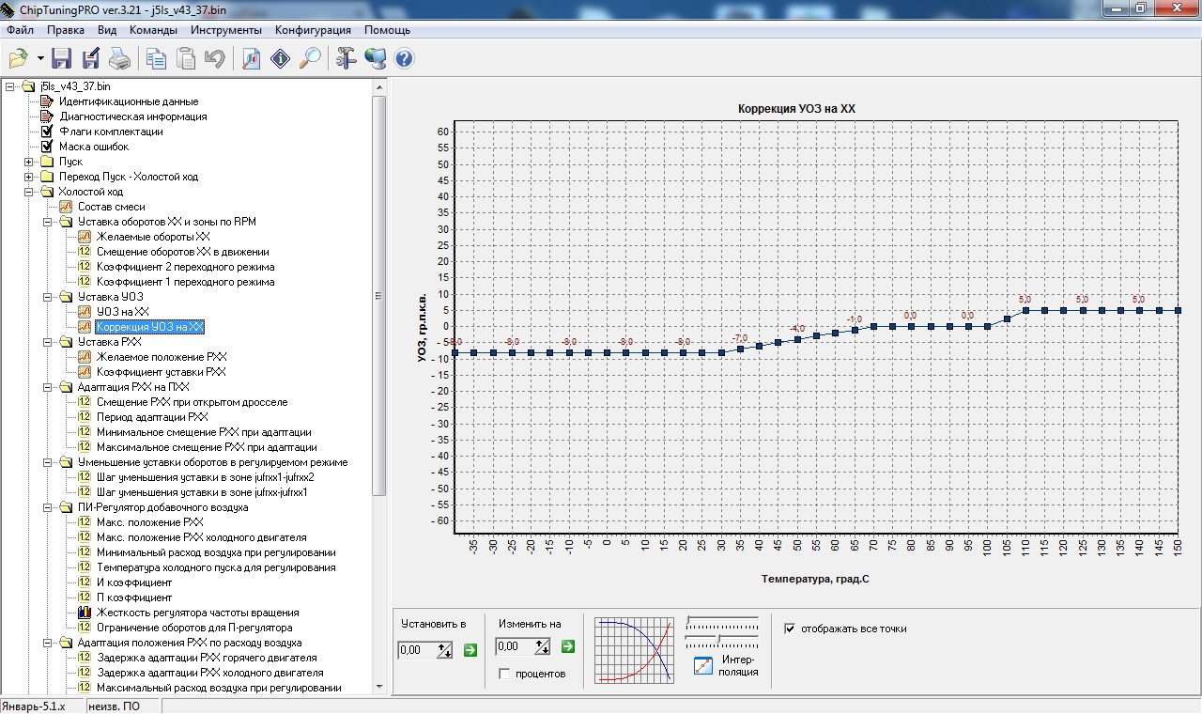This screenshot has width=1202, height=714.
Task: Click the blue floppy disk Save icon
Action: pyautogui.click(x=62, y=59)
